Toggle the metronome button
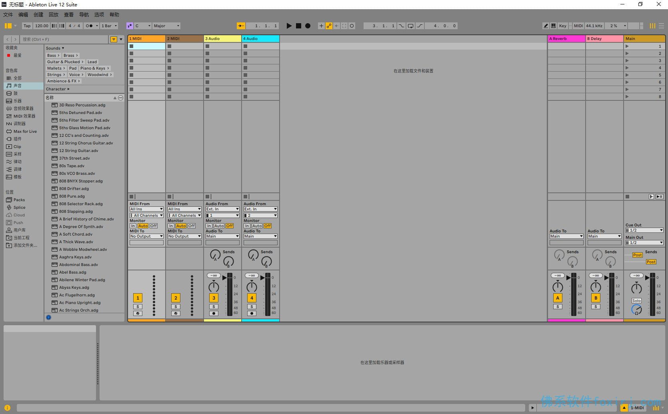Screen dimensions: 668x414 coord(89,26)
